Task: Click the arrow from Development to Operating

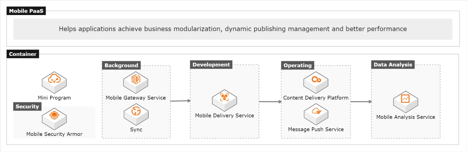Action: coord(270,102)
